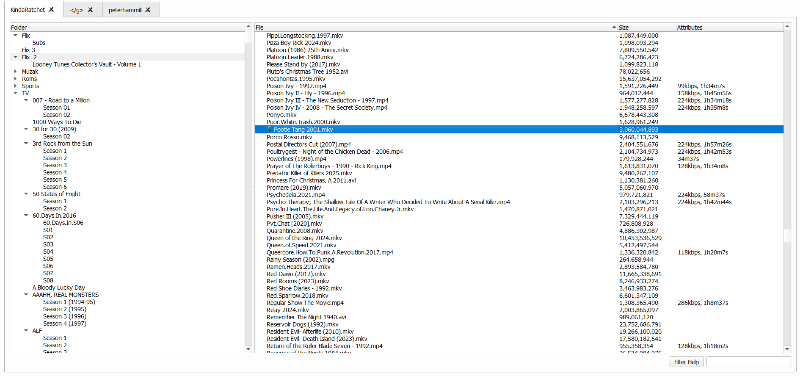Sort files by the Attributes column header
The height and width of the screenshot is (376, 800).
[x=729, y=28]
